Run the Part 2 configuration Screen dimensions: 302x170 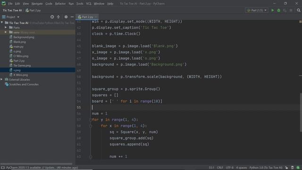(x=273, y=10)
